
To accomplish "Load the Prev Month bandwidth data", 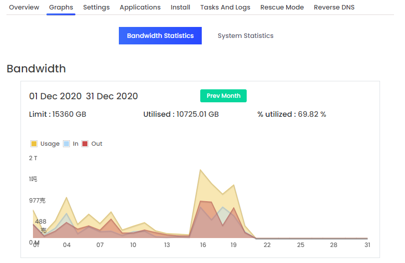I will click(223, 96).
